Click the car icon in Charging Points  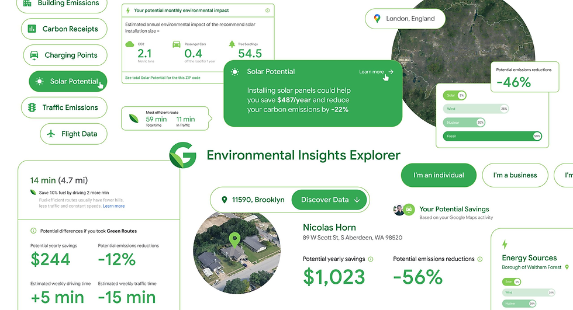coord(34,55)
